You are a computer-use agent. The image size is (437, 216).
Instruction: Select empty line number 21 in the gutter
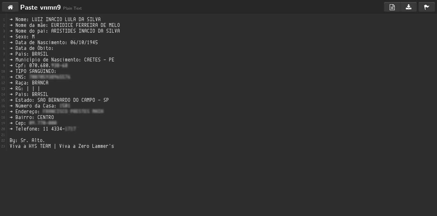3,135
